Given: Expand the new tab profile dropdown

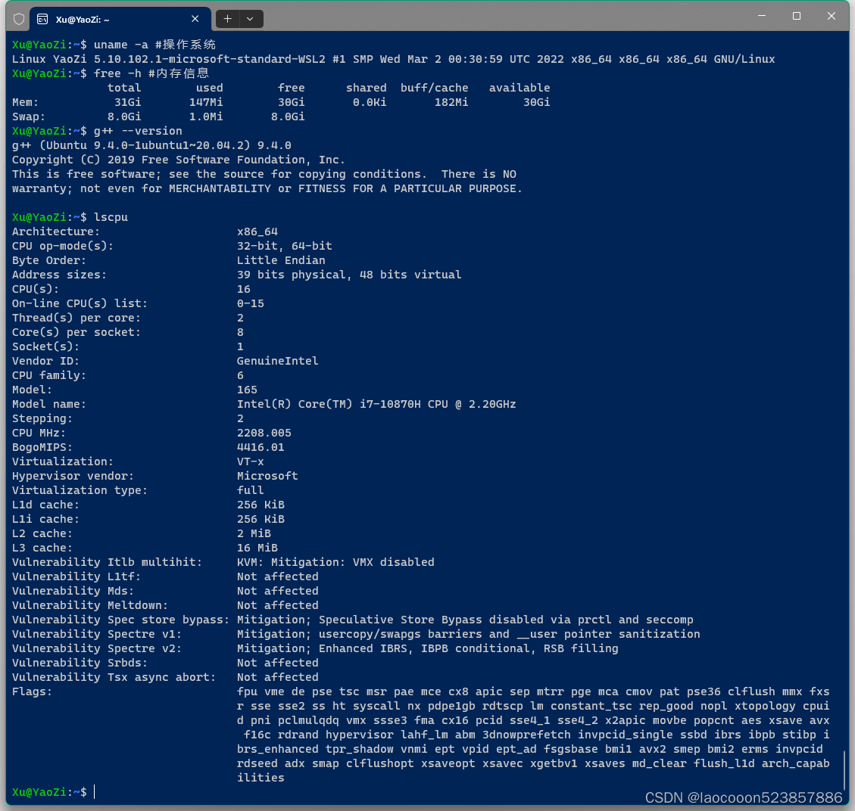Looking at the screenshot, I should point(250,19).
